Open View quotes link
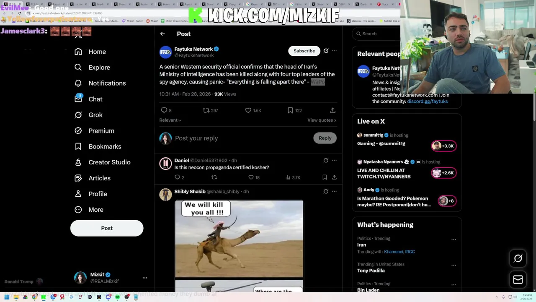 click(322, 120)
